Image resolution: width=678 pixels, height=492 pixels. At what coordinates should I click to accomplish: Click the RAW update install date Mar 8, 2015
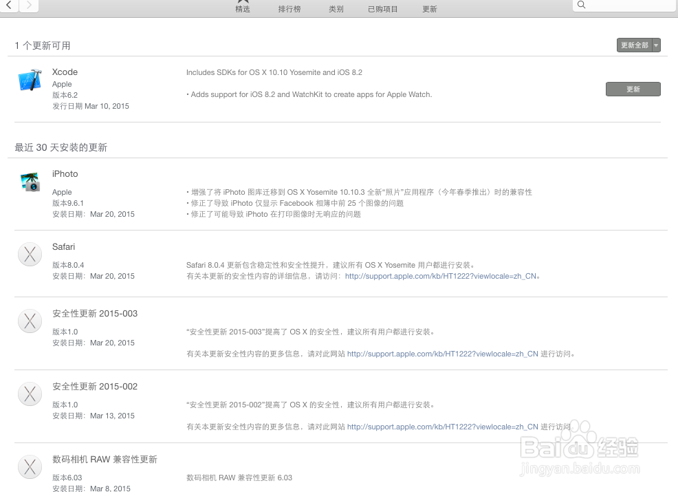[110, 488]
